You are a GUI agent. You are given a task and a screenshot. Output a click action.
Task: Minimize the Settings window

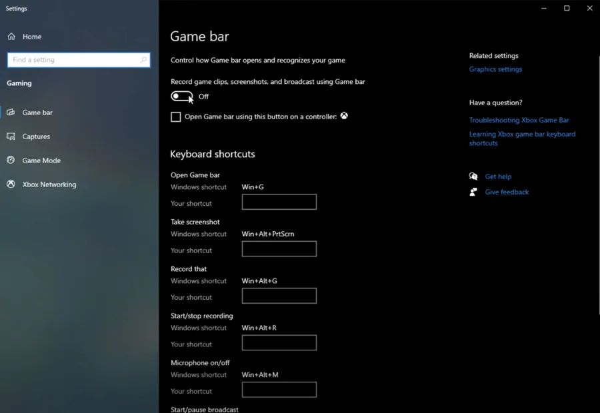tap(544, 8)
